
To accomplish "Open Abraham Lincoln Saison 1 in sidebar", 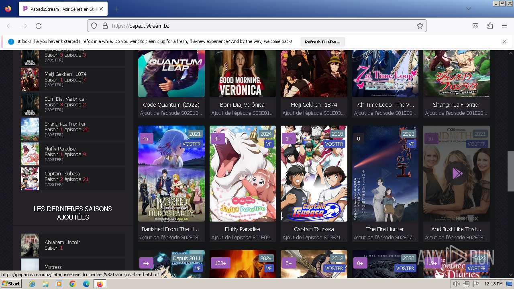I will (73, 245).
